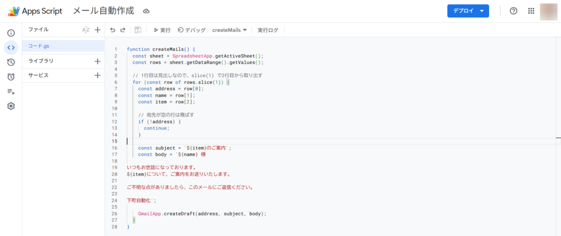561x236 pixels.
Task: Open the Google account avatar
Action: 548,11
